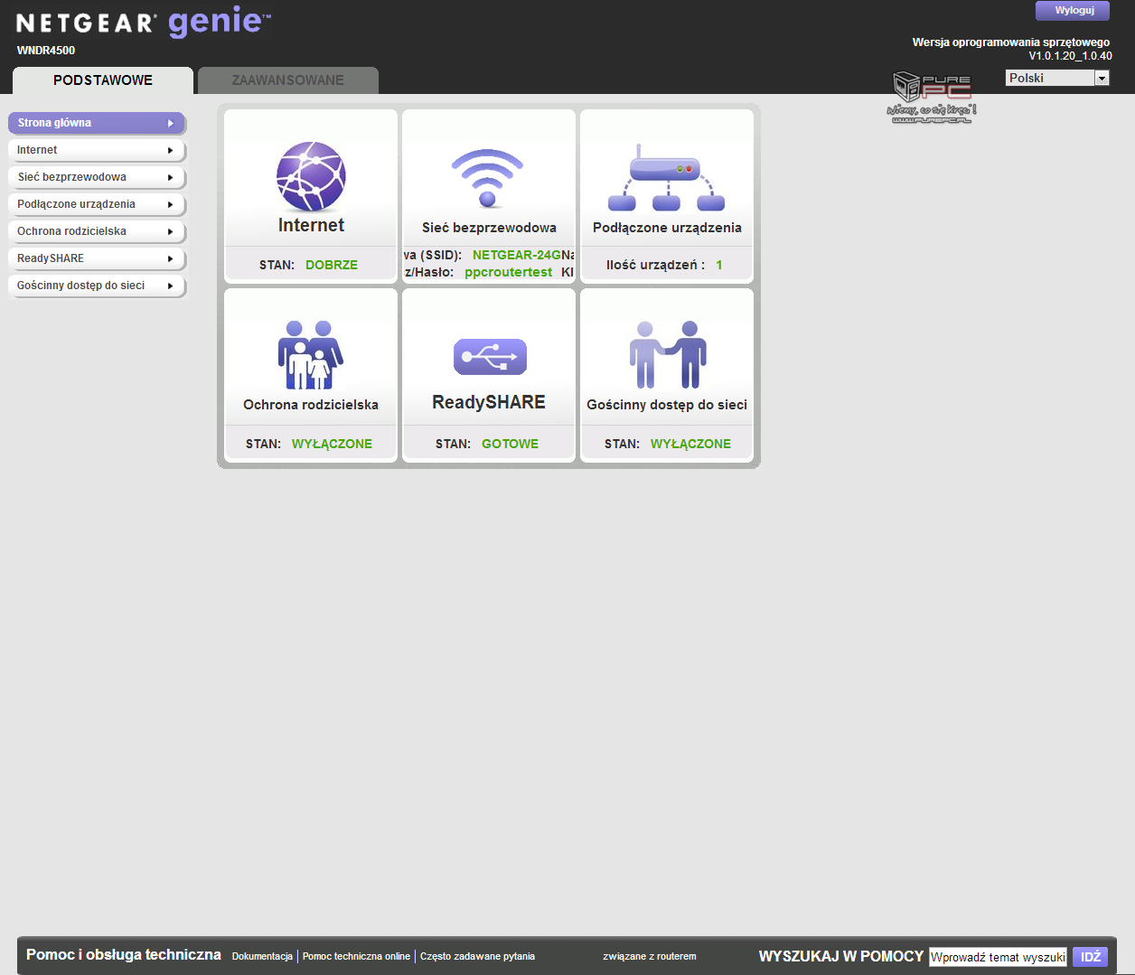The height and width of the screenshot is (975, 1135).
Task: Click the WYSZUKAJ W POMOCY label
Action: [x=841, y=956]
